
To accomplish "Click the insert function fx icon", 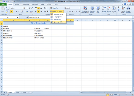I will (x=27, y=17).
